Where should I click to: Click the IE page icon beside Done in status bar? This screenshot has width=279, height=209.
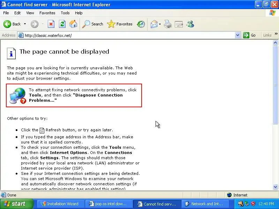(x=3, y=195)
